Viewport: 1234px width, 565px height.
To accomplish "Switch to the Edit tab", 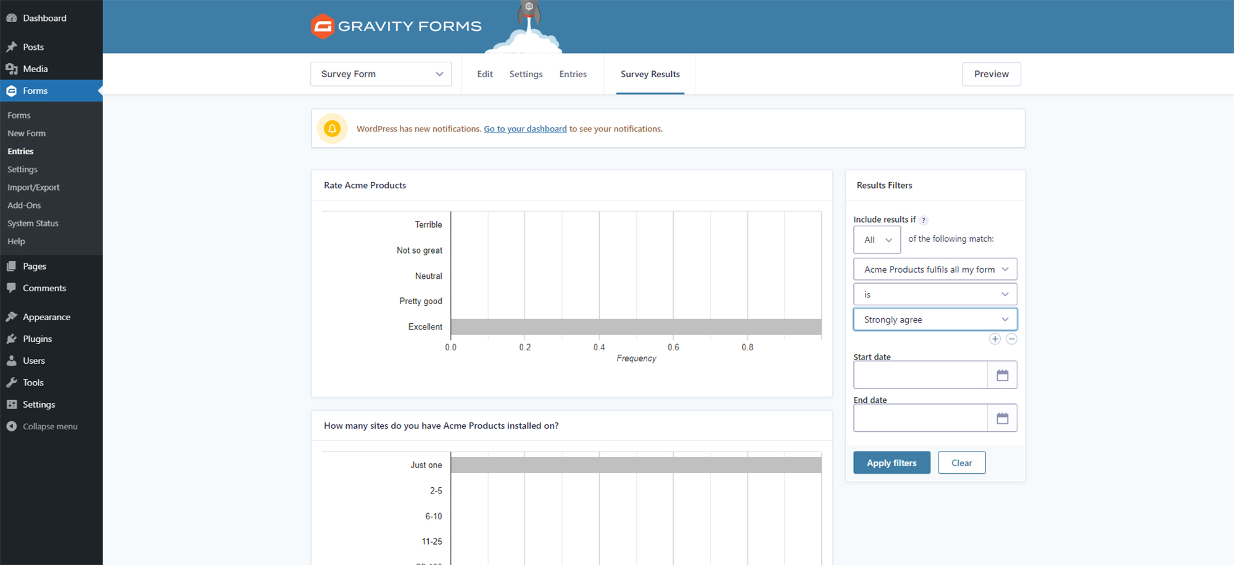I will (485, 74).
